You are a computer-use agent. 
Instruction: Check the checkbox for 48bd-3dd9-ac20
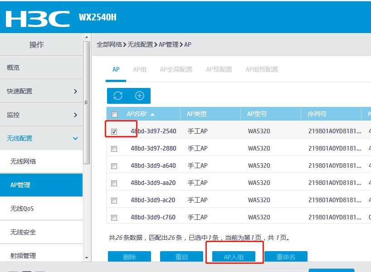pyautogui.click(x=114, y=200)
